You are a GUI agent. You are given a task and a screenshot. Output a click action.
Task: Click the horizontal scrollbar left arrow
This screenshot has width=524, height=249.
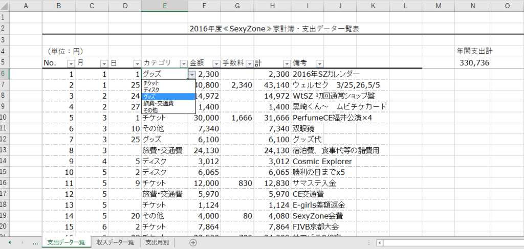(380, 243)
